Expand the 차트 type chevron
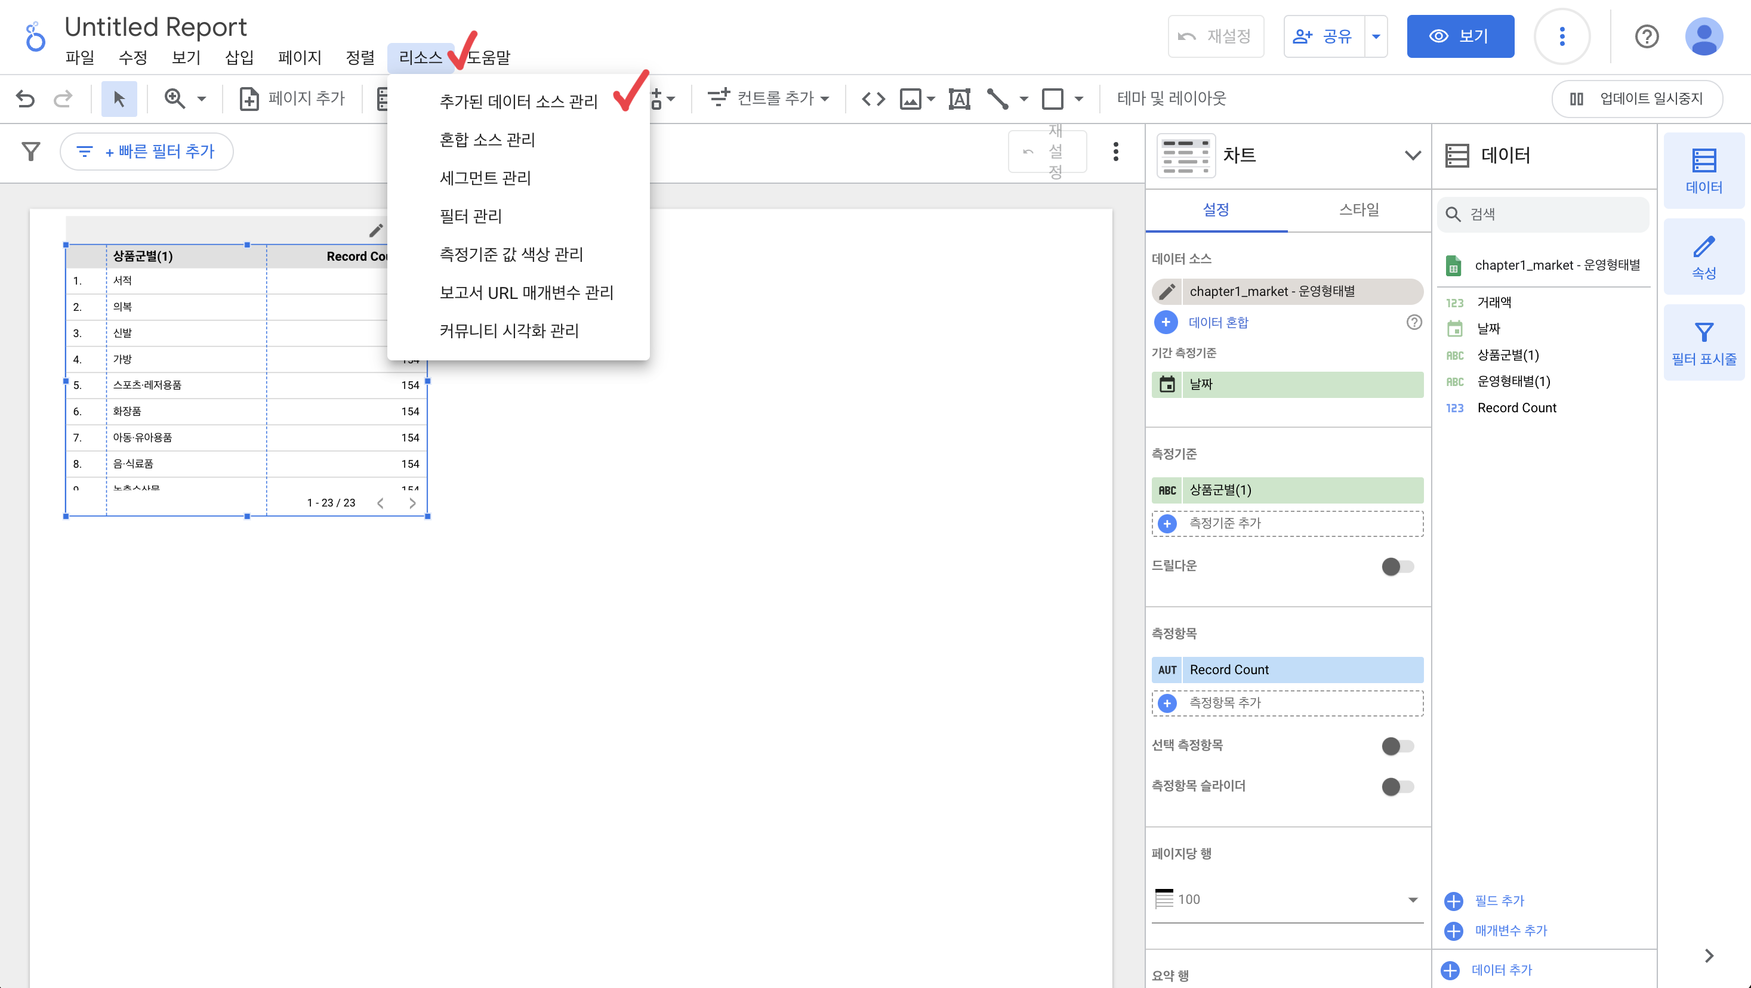This screenshot has width=1751, height=988. click(x=1413, y=156)
